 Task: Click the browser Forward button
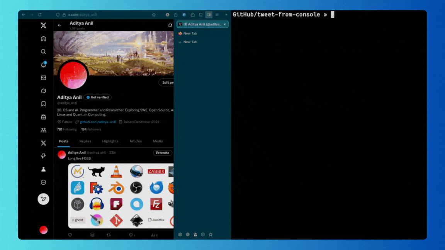pos(32,15)
